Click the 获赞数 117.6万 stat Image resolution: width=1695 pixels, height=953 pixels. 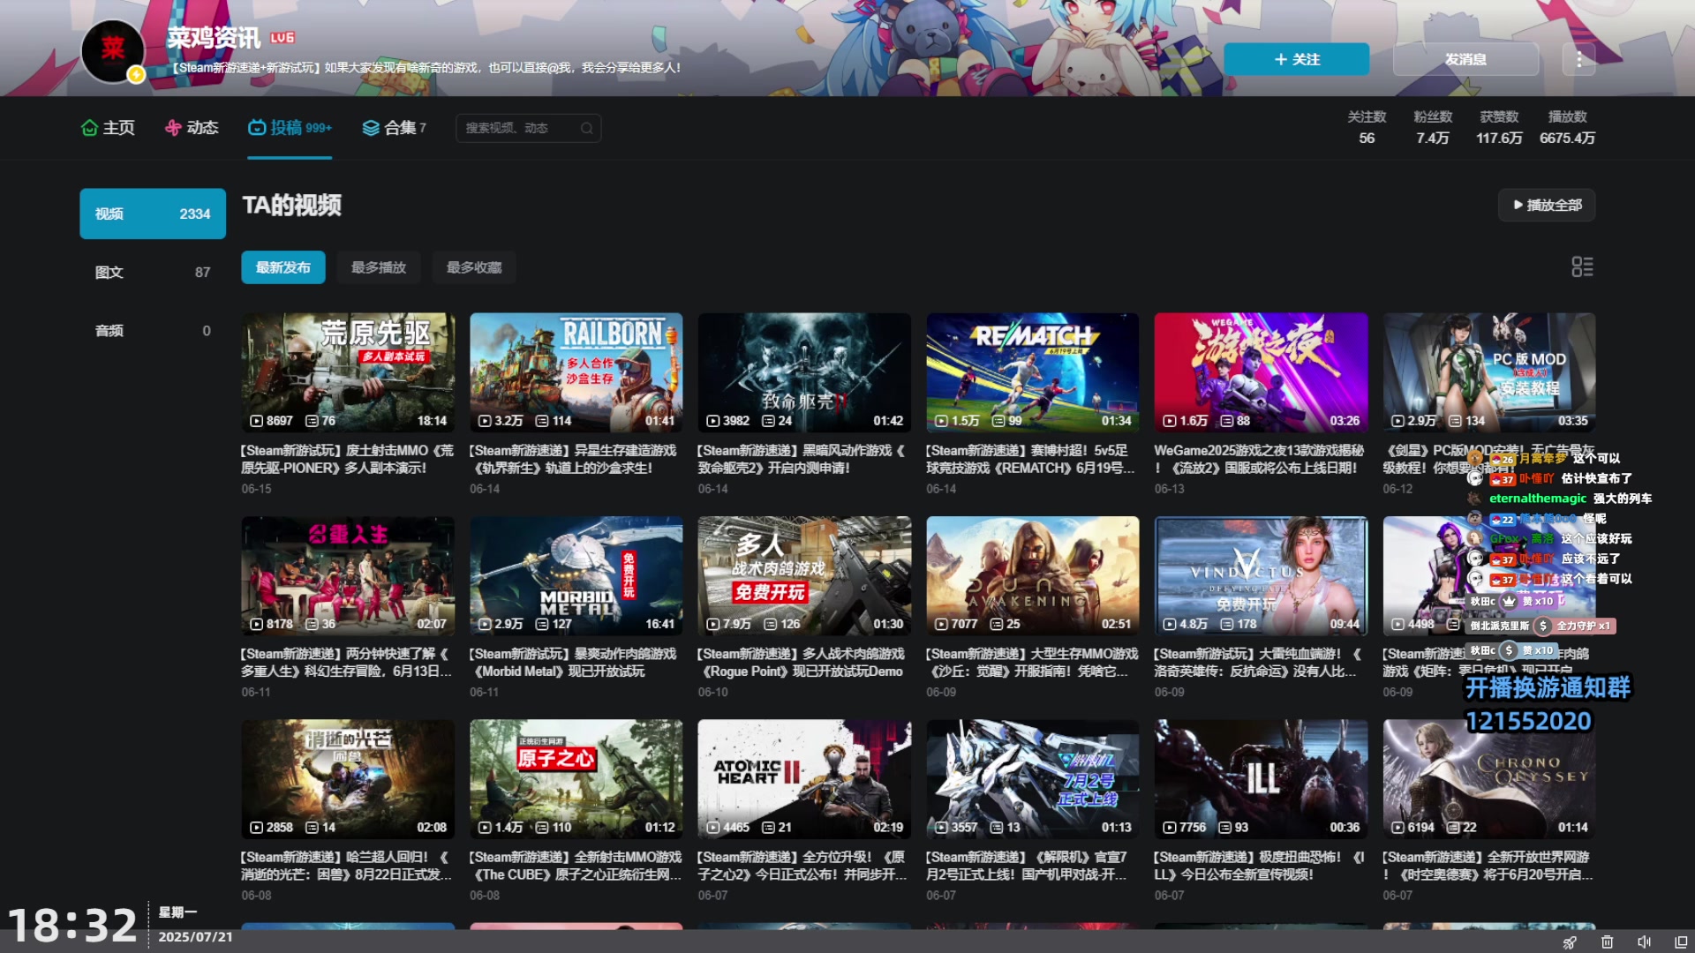(1499, 127)
